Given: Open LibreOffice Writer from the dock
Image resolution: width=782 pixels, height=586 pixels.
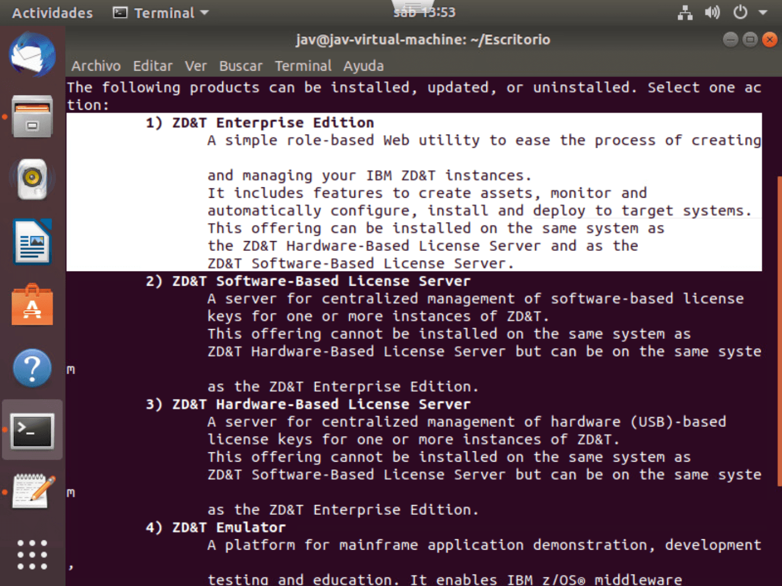Looking at the screenshot, I should coord(32,242).
